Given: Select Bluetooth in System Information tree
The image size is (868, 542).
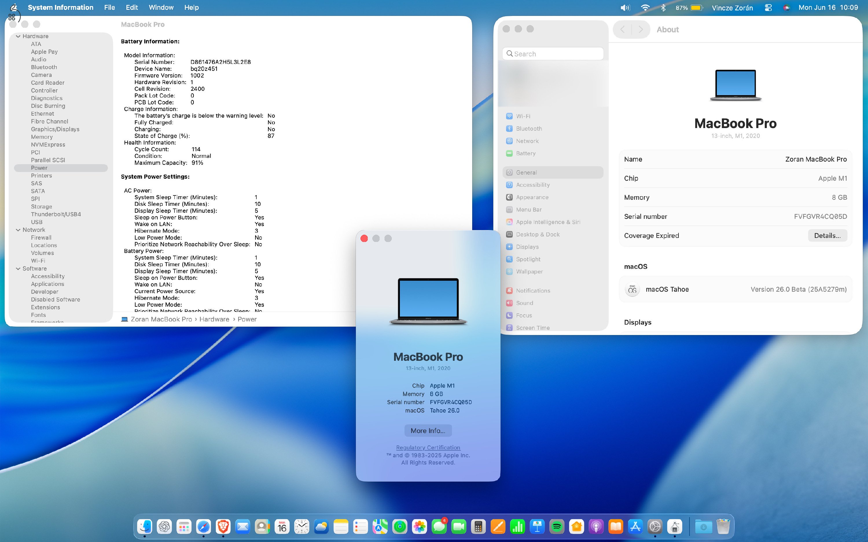Looking at the screenshot, I should point(44,67).
